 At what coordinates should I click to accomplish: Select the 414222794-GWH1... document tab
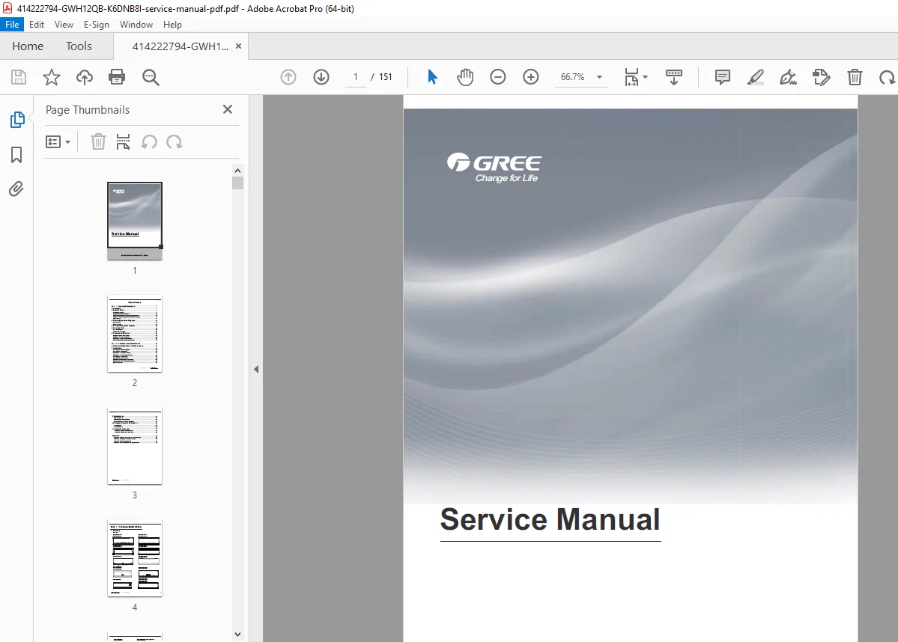point(180,46)
